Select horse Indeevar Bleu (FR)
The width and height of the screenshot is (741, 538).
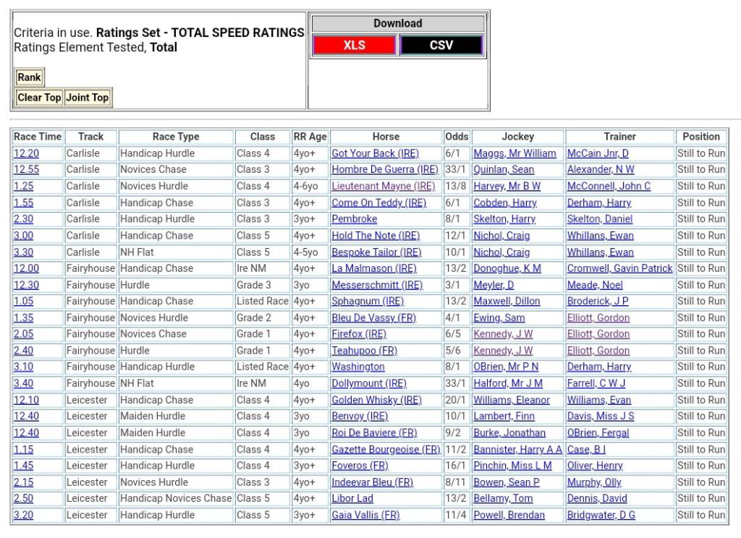(372, 482)
